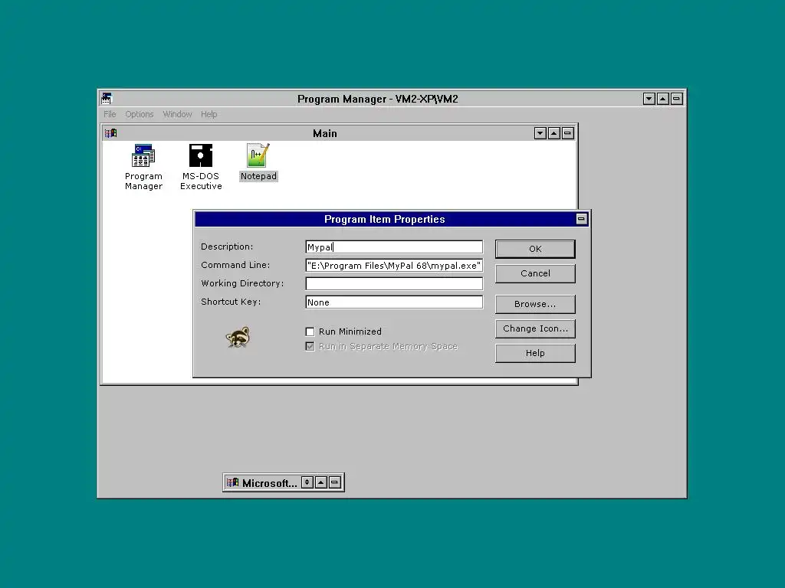Toggle the Run Minimized checkbox
The width and height of the screenshot is (785, 588).
point(310,332)
